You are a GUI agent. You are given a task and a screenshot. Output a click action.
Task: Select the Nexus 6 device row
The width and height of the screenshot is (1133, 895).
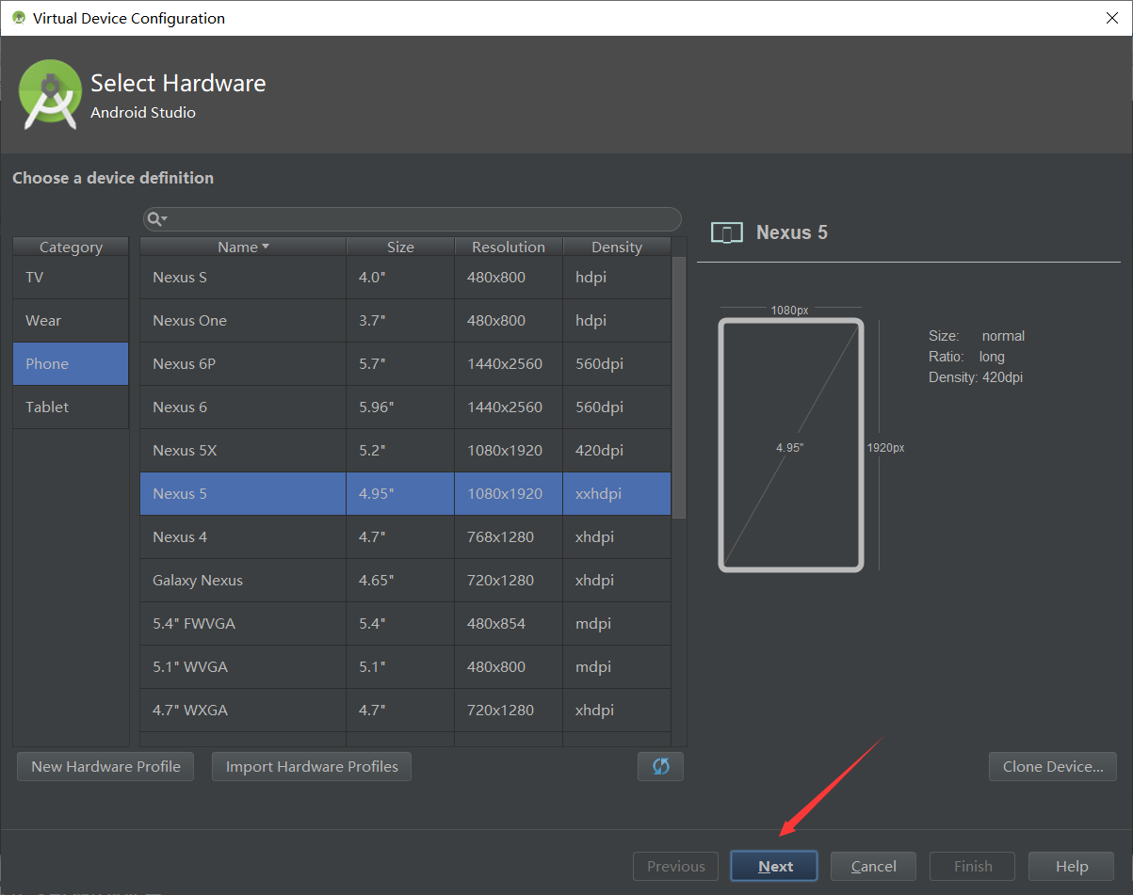point(406,408)
